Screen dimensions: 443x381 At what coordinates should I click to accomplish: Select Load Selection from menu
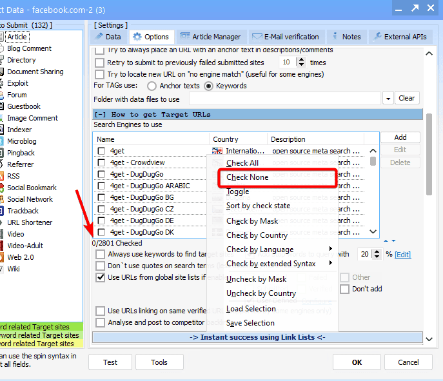click(272, 309)
